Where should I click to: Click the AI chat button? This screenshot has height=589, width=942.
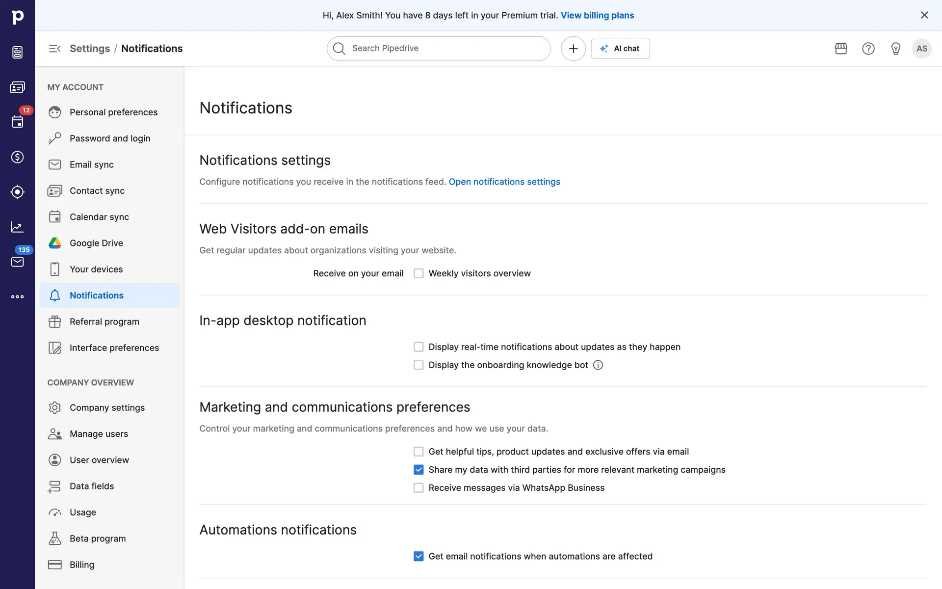620,49
